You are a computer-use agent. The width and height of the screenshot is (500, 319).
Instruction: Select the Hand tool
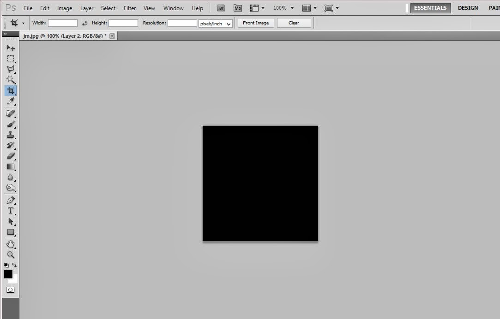point(11,244)
